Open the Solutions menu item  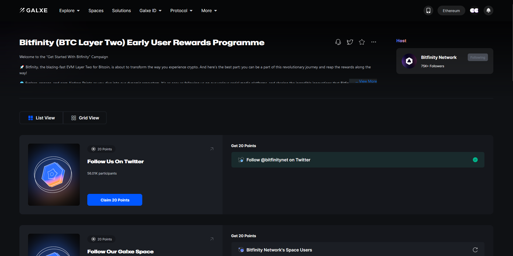pyautogui.click(x=121, y=10)
